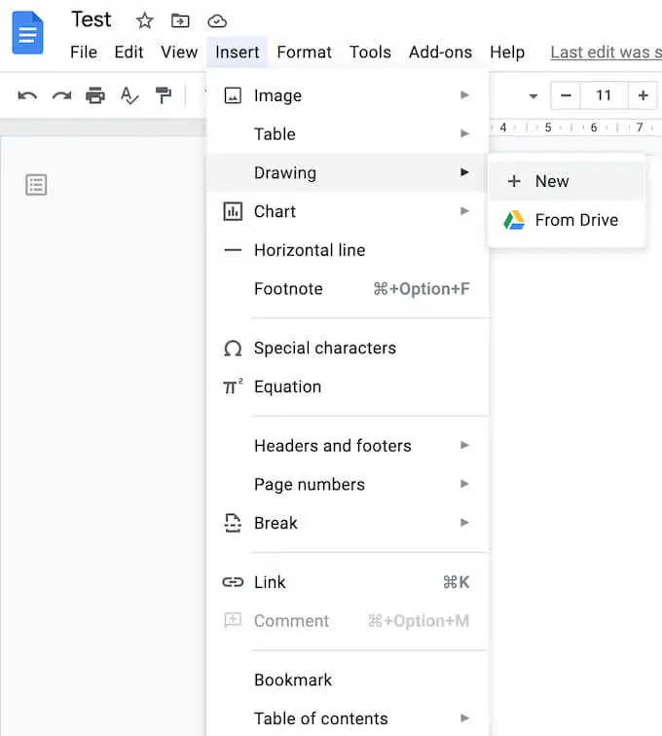The height and width of the screenshot is (736, 662).
Task: Increase font size with plus button
Action: (x=643, y=95)
